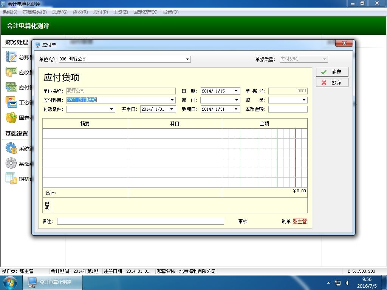
Task: Open the 期初 table icon in sidebar
Action: 11,178
